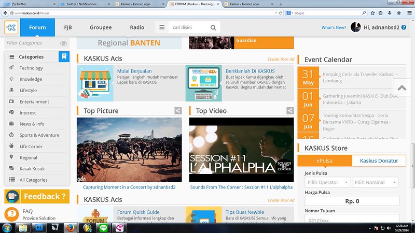Screen dimensions: 415x233
Task: Click the Top Picture concert thumbnail
Action: pyautogui.click(x=129, y=150)
